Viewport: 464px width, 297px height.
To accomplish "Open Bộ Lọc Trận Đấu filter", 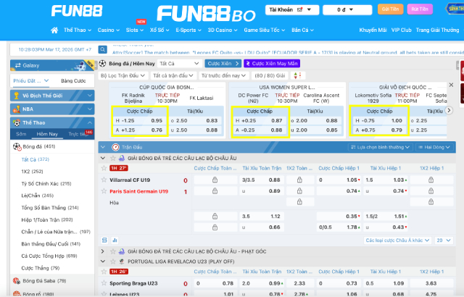I will 123,75.
